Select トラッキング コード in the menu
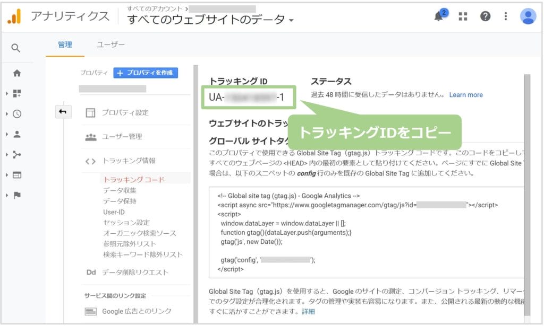Screen dimensions: 544x326 click(134, 180)
